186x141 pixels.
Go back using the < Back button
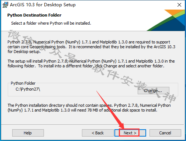click(x=98, y=133)
